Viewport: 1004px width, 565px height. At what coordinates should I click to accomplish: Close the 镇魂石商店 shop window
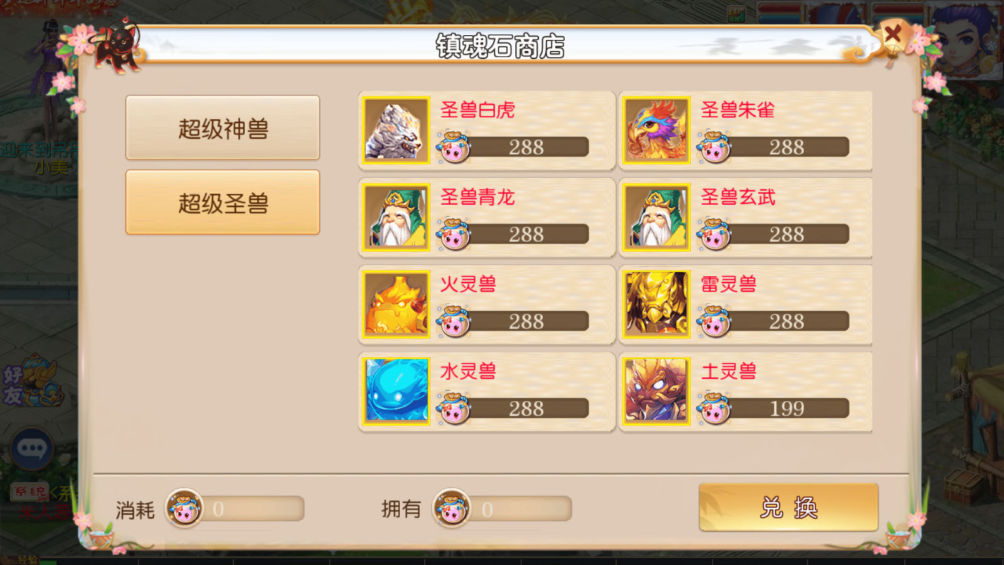click(x=893, y=33)
